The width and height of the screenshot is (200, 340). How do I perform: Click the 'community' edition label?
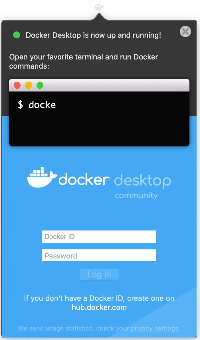[136, 196]
